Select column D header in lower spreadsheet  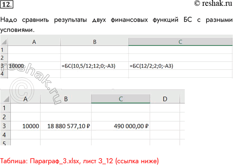(165, 99)
